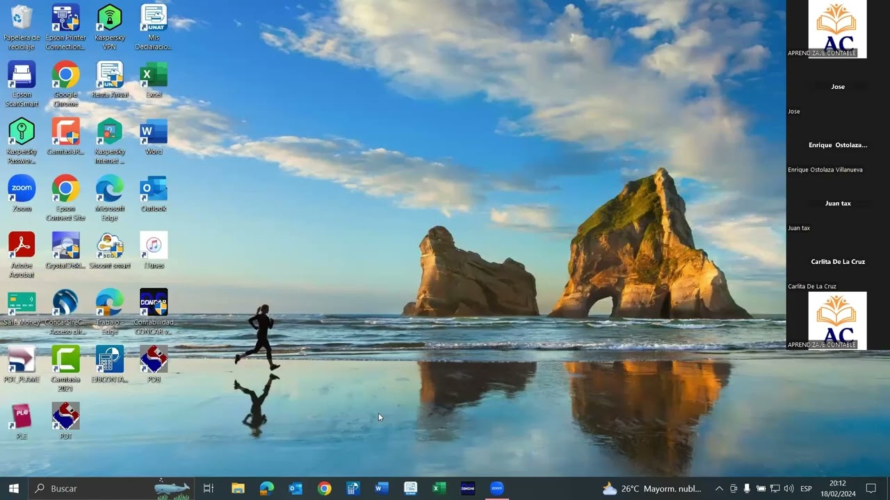Switch ESP keyboard language indicator
Image resolution: width=890 pixels, height=500 pixels.
pyautogui.click(x=806, y=488)
